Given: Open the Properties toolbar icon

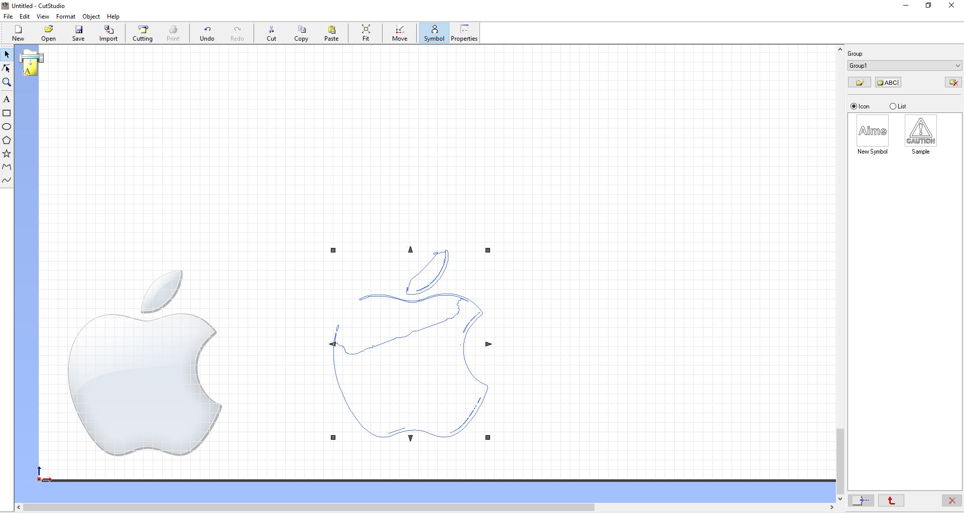Looking at the screenshot, I should [x=464, y=33].
